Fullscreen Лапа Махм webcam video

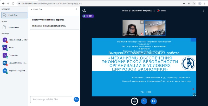click(142, 22)
